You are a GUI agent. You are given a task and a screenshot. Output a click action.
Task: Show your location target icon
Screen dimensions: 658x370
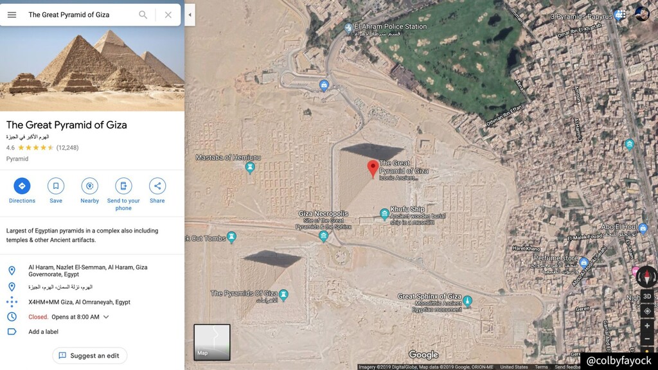647,311
